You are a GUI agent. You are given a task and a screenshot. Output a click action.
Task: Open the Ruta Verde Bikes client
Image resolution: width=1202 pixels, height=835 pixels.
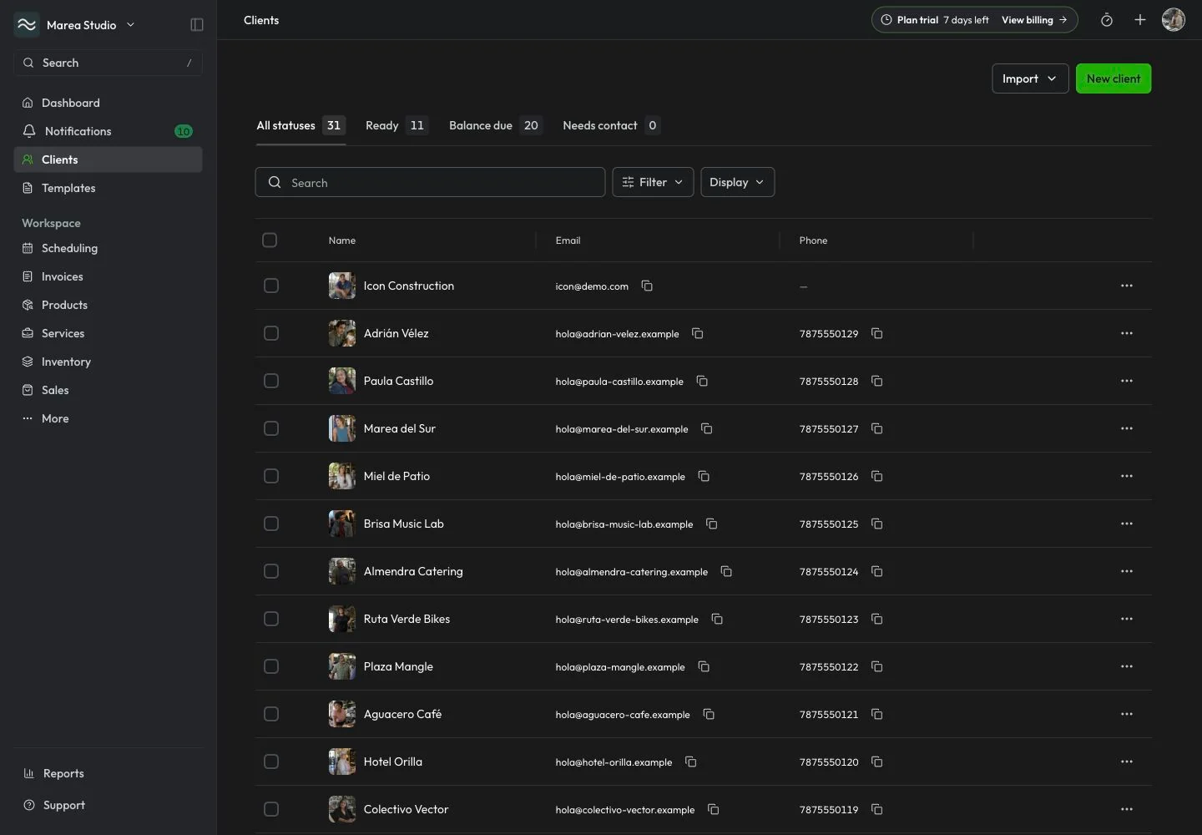(407, 619)
